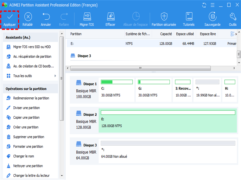Image resolution: width=241 pixels, height=180 pixels.
Task: Click Supprimer une partition
Action: point(28,137)
